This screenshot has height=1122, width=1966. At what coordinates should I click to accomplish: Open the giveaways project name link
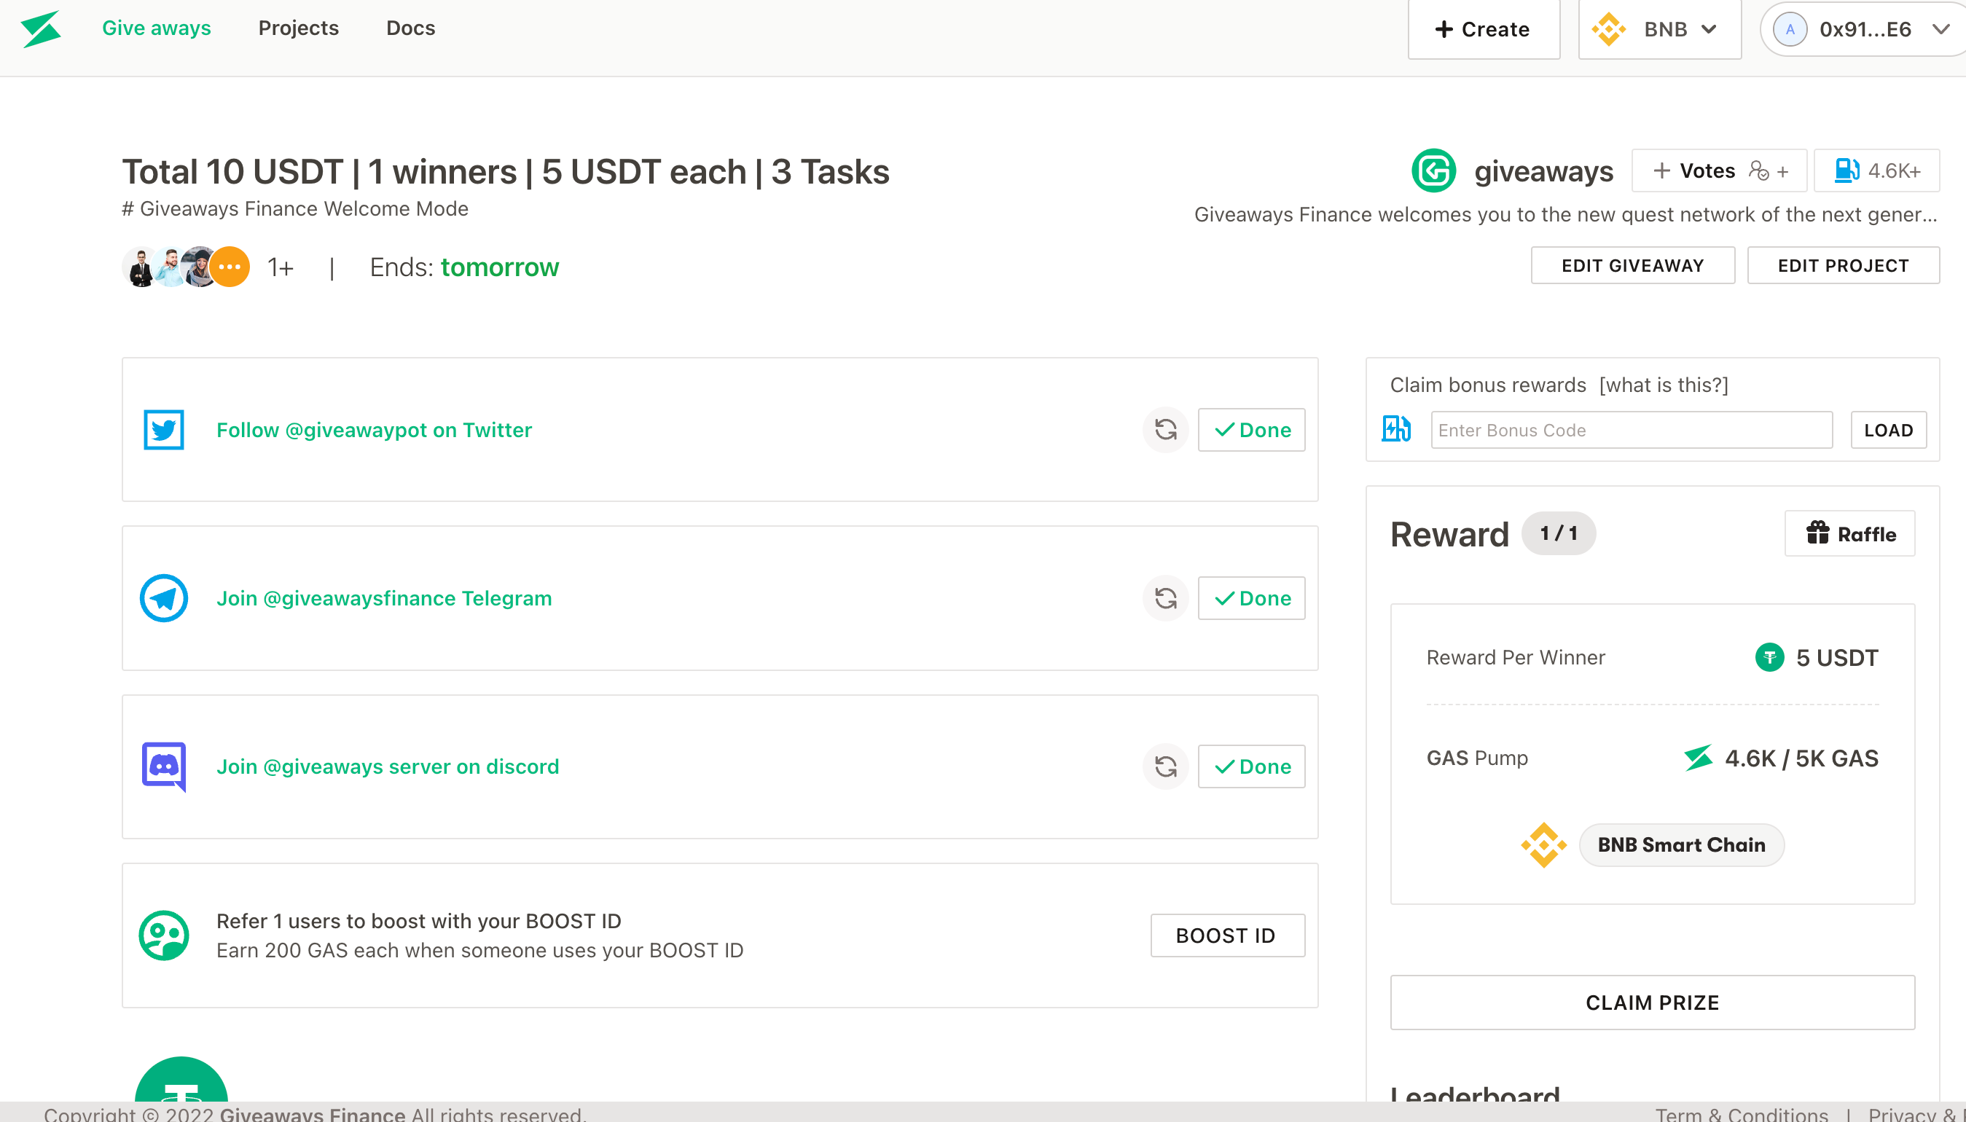[x=1543, y=171]
